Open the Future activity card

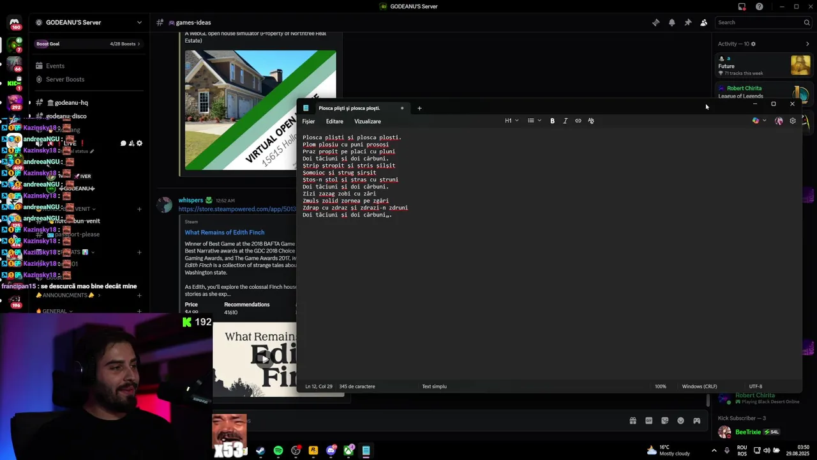click(x=764, y=65)
